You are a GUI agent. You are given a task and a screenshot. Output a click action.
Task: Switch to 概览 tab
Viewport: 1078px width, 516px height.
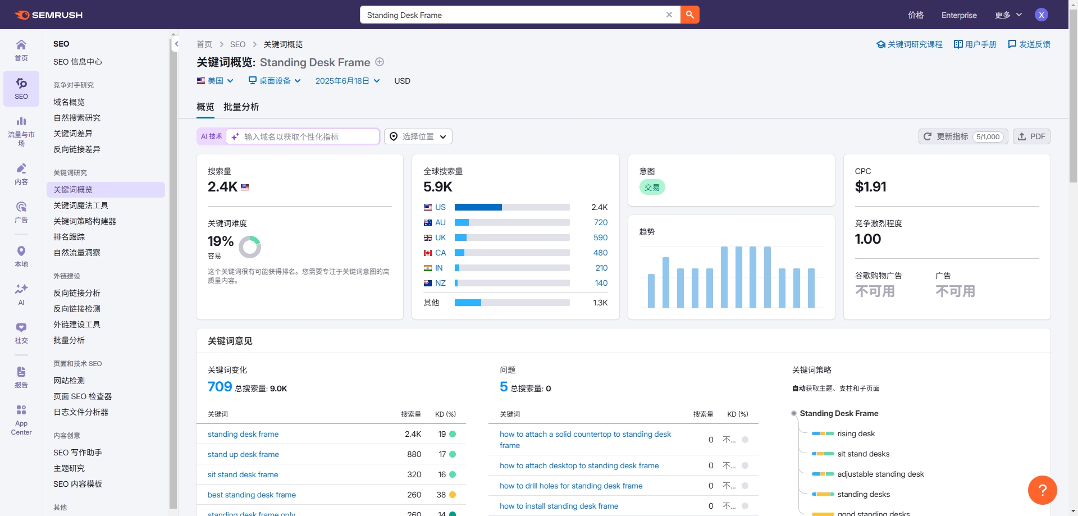[205, 107]
